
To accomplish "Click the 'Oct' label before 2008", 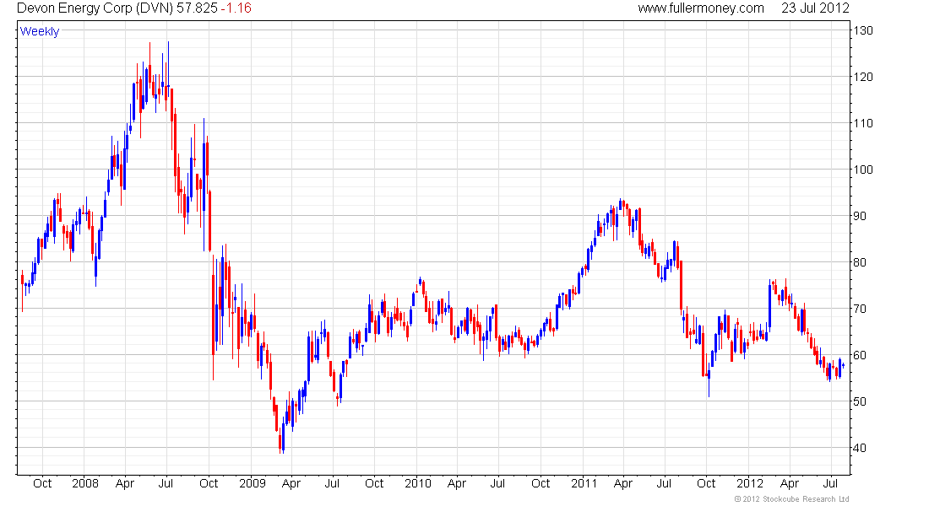I will click(x=42, y=483).
